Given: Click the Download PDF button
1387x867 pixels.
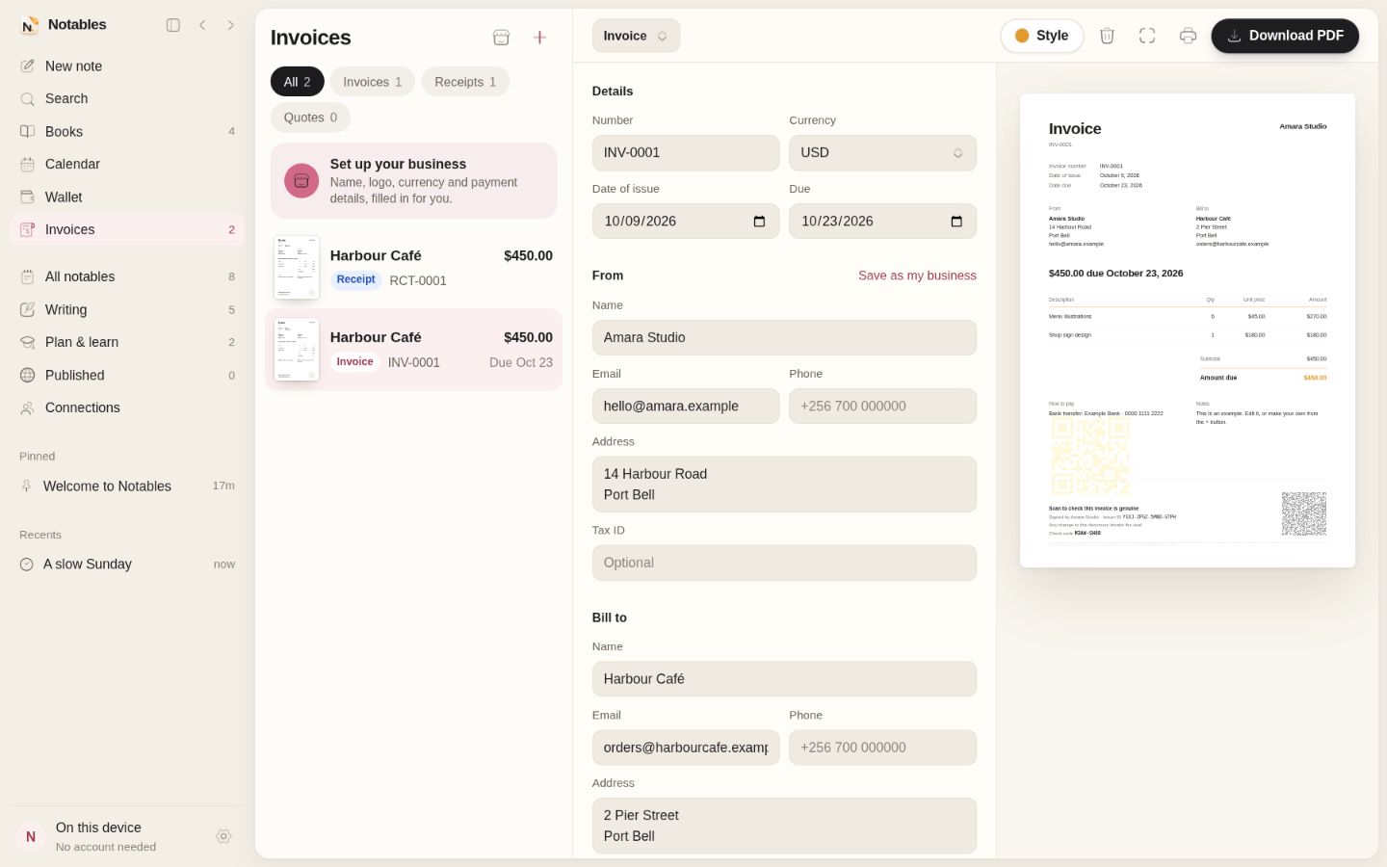Looking at the screenshot, I should [x=1285, y=36].
